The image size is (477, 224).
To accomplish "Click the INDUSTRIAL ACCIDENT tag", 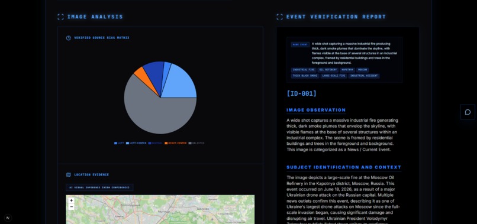I will point(364,76).
